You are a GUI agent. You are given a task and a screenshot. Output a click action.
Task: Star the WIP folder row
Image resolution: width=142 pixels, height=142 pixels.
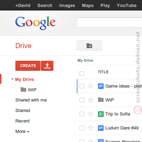pyautogui.click(x=91, y=100)
